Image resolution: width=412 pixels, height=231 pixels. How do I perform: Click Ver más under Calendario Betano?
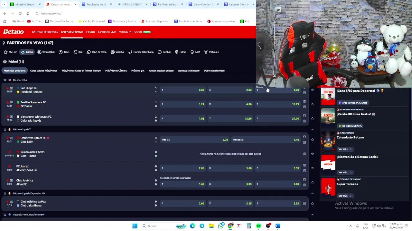pos(345,149)
